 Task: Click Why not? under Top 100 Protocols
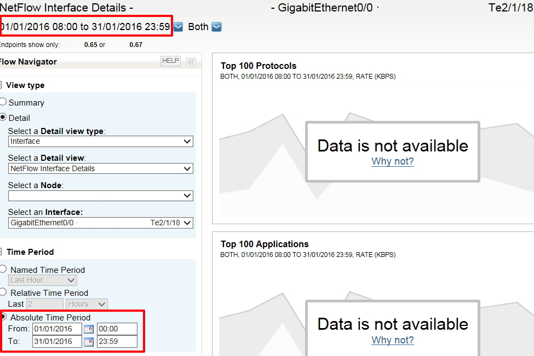click(392, 161)
